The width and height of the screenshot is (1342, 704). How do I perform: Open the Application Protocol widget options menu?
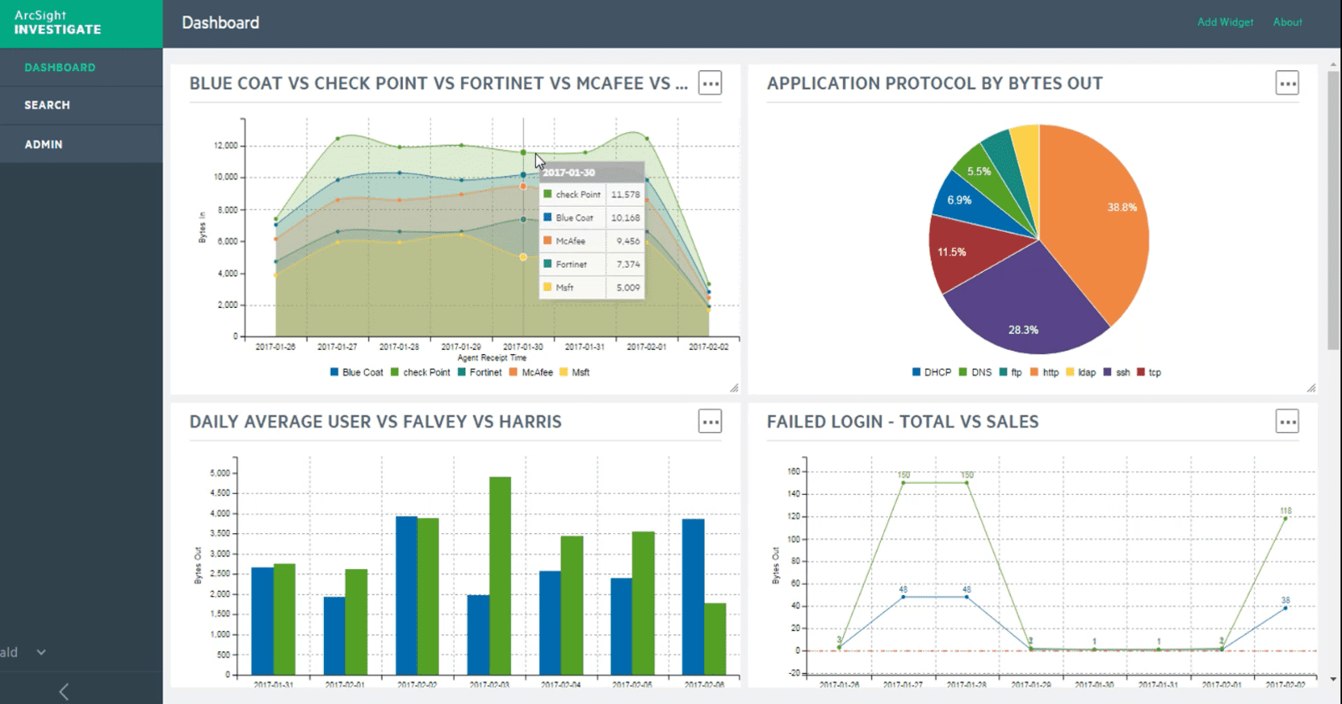pyautogui.click(x=1287, y=84)
